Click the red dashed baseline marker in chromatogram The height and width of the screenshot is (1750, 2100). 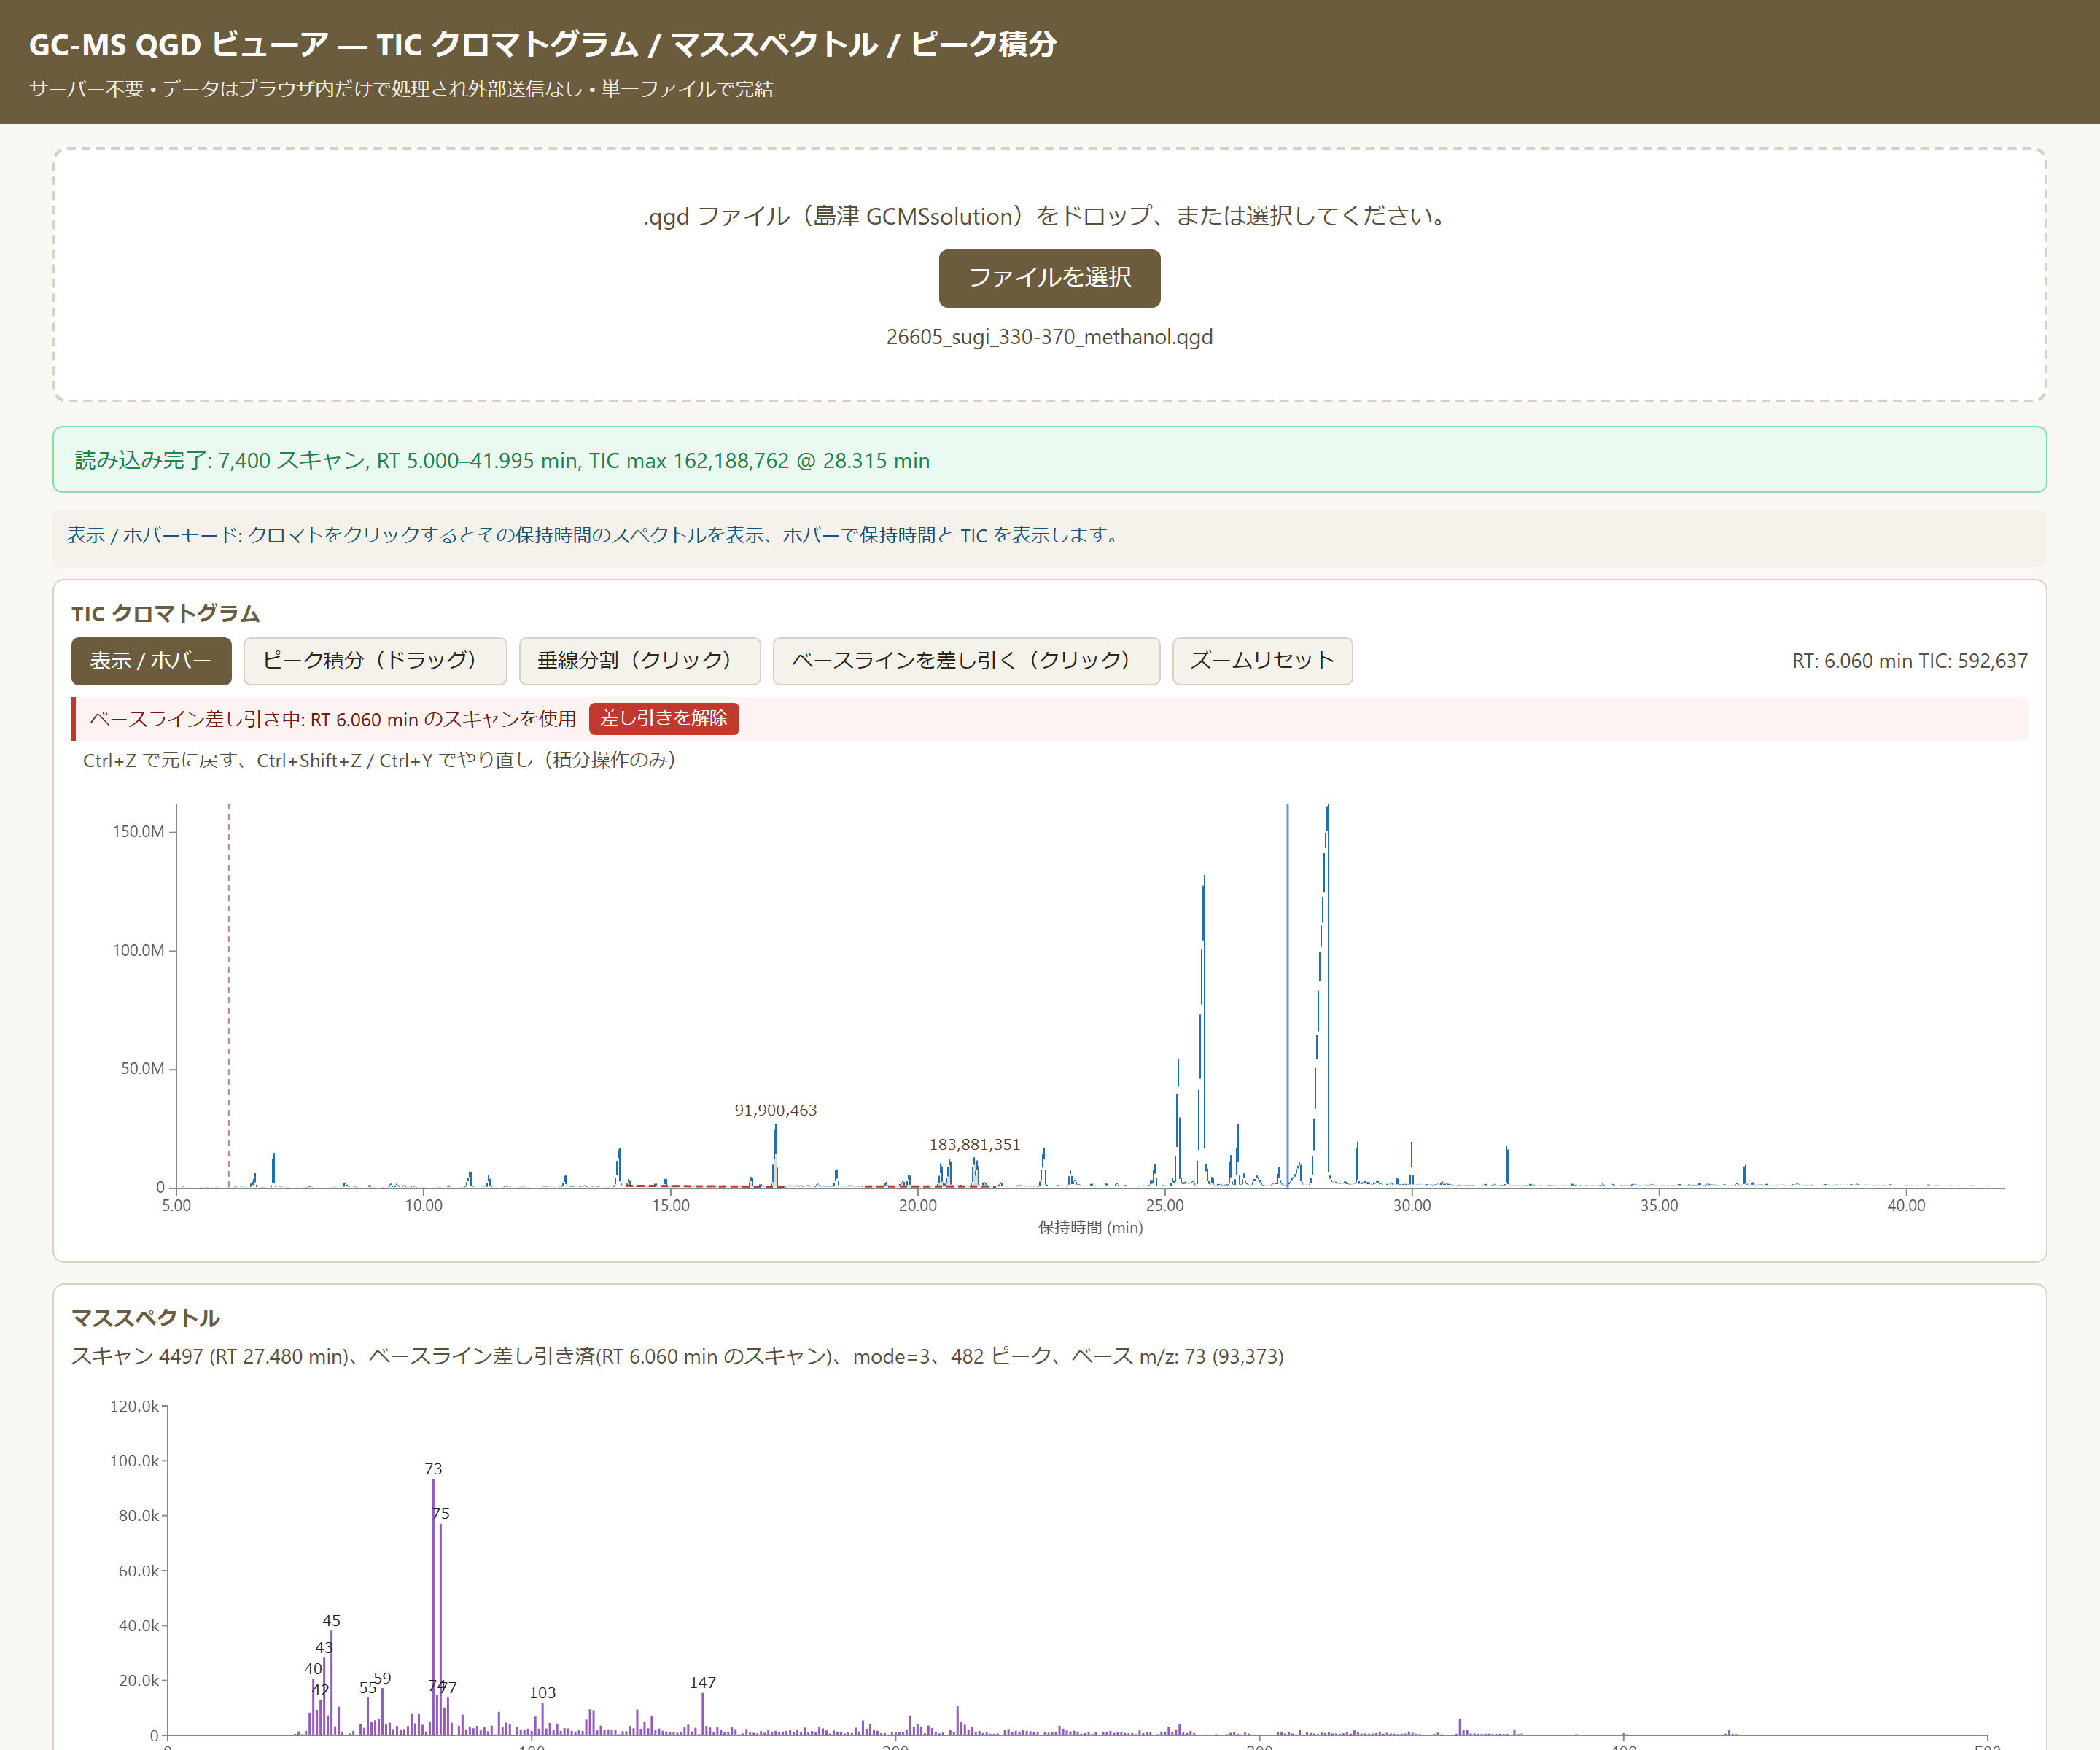[x=229, y=995]
